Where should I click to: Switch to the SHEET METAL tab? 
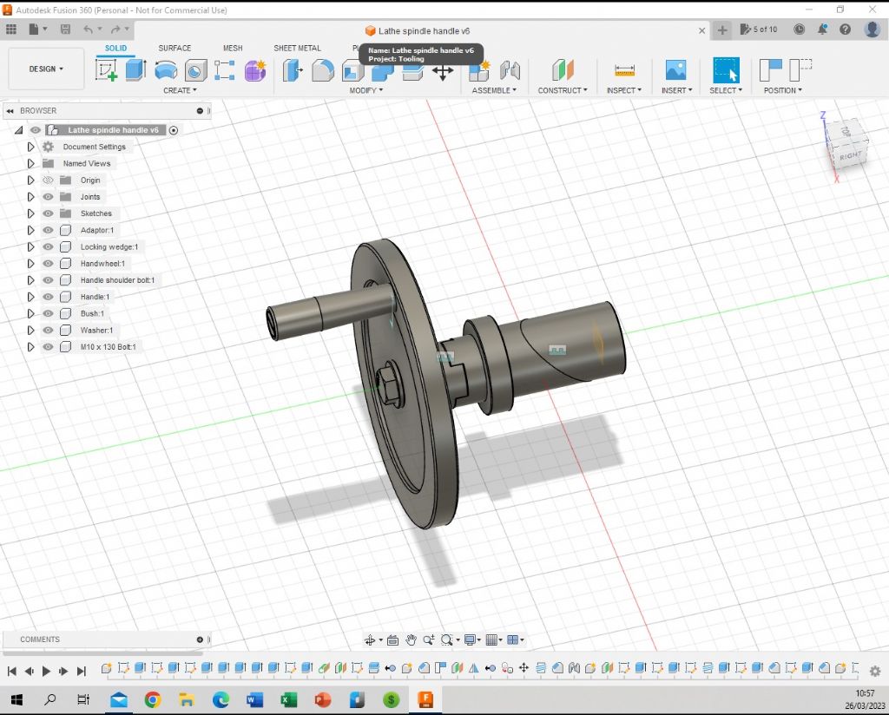[297, 48]
